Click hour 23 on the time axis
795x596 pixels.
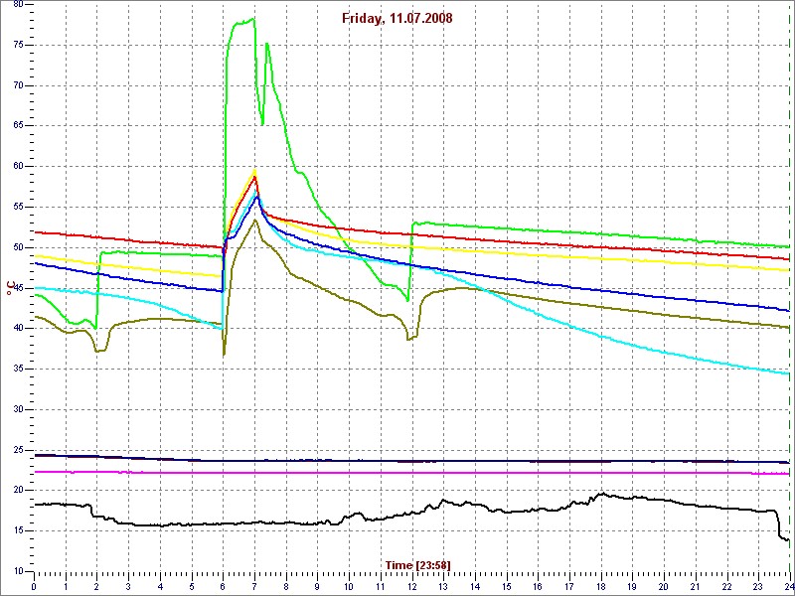(x=758, y=585)
